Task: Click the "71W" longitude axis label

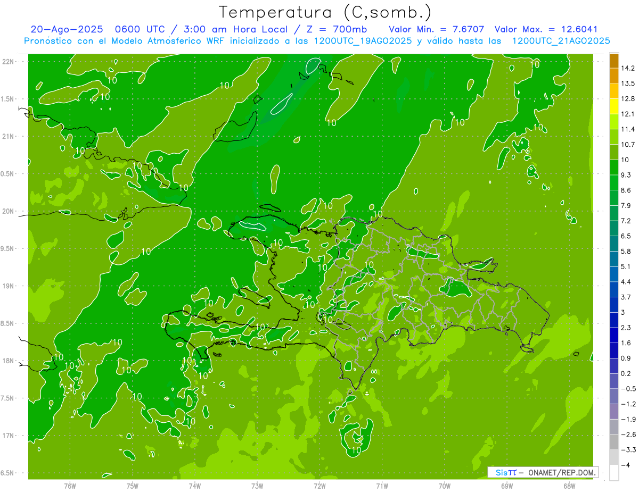Action: point(382,486)
